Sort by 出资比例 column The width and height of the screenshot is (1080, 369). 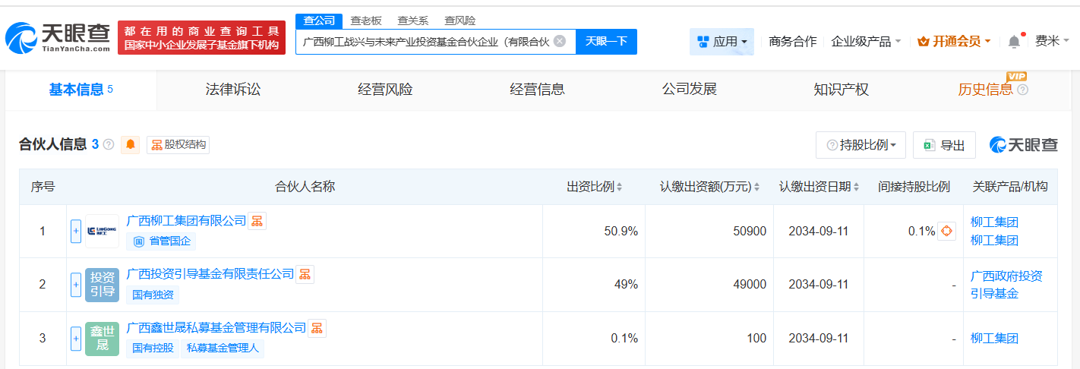[x=595, y=187]
